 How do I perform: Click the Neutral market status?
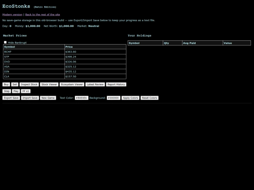tap(94, 26)
